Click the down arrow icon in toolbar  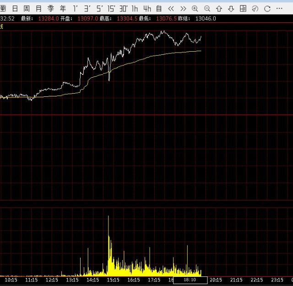coord(231,9)
